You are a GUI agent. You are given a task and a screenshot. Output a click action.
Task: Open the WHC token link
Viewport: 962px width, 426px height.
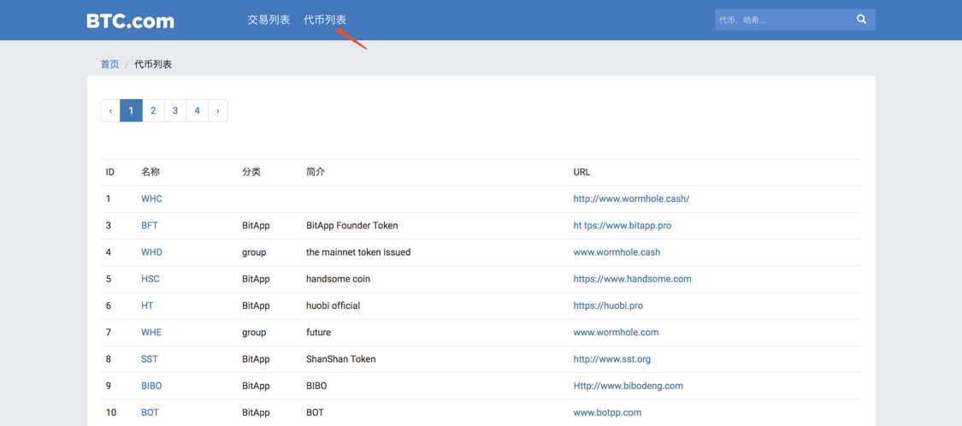(151, 198)
